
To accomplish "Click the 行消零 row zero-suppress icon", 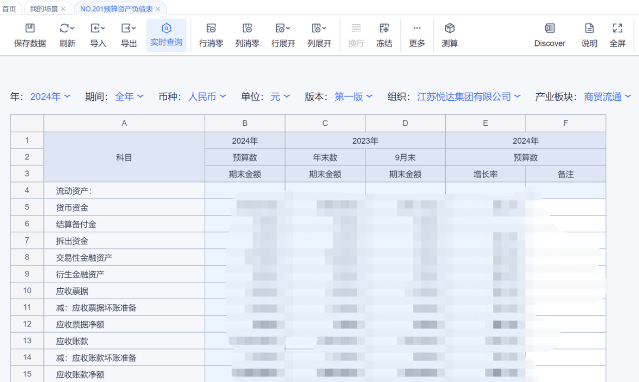I will [211, 29].
